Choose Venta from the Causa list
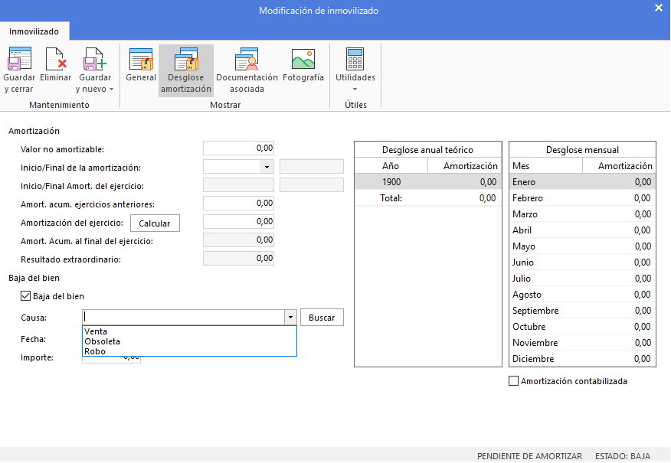This screenshot has width=671, height=463. (189, 331)
